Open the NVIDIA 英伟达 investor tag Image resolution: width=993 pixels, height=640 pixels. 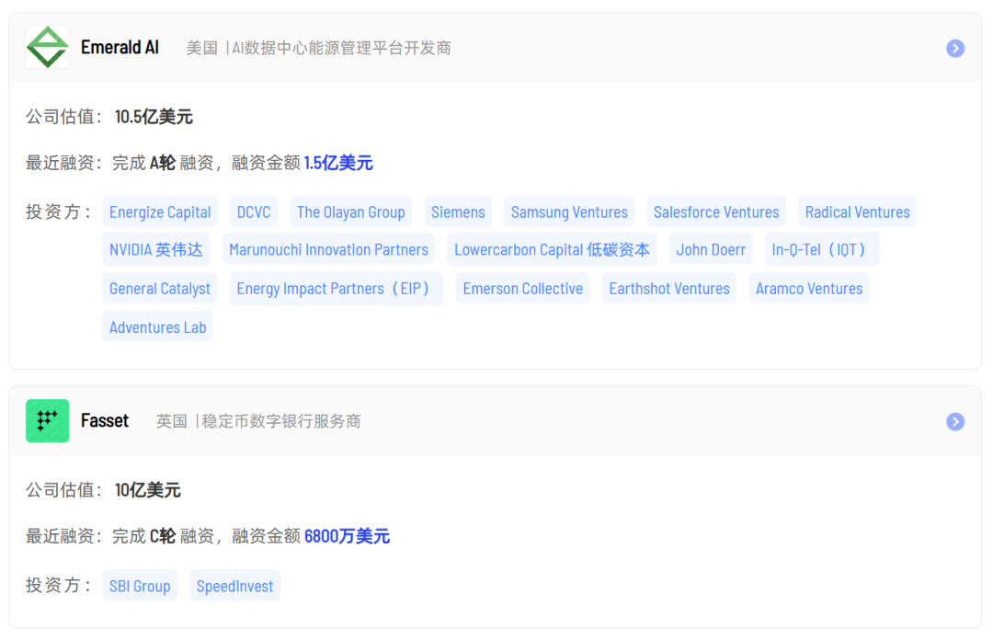tap(155, 250)
